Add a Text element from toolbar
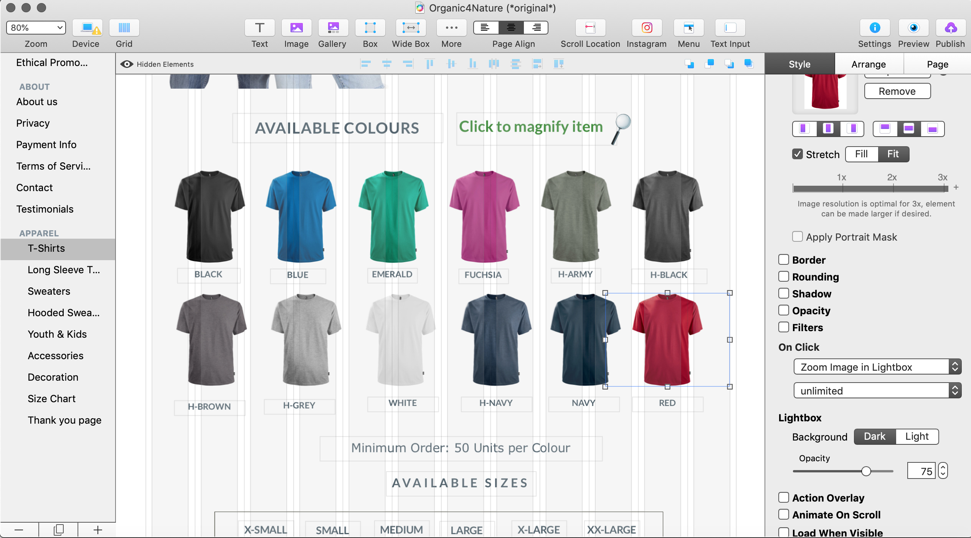 click(259, 28)
